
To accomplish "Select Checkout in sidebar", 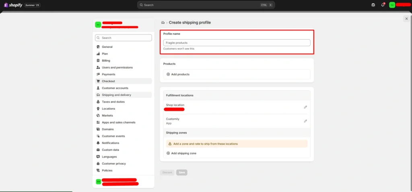I will 124,81.
